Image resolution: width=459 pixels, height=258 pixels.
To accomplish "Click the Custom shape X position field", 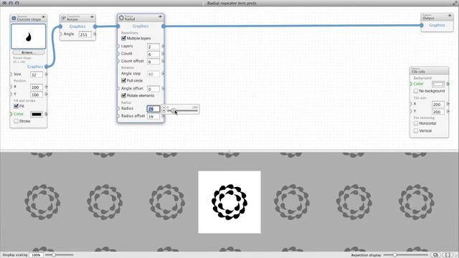I will click(37, 87).
